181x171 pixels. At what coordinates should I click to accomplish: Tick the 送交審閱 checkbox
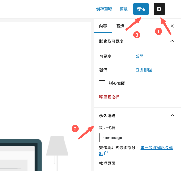102,83
